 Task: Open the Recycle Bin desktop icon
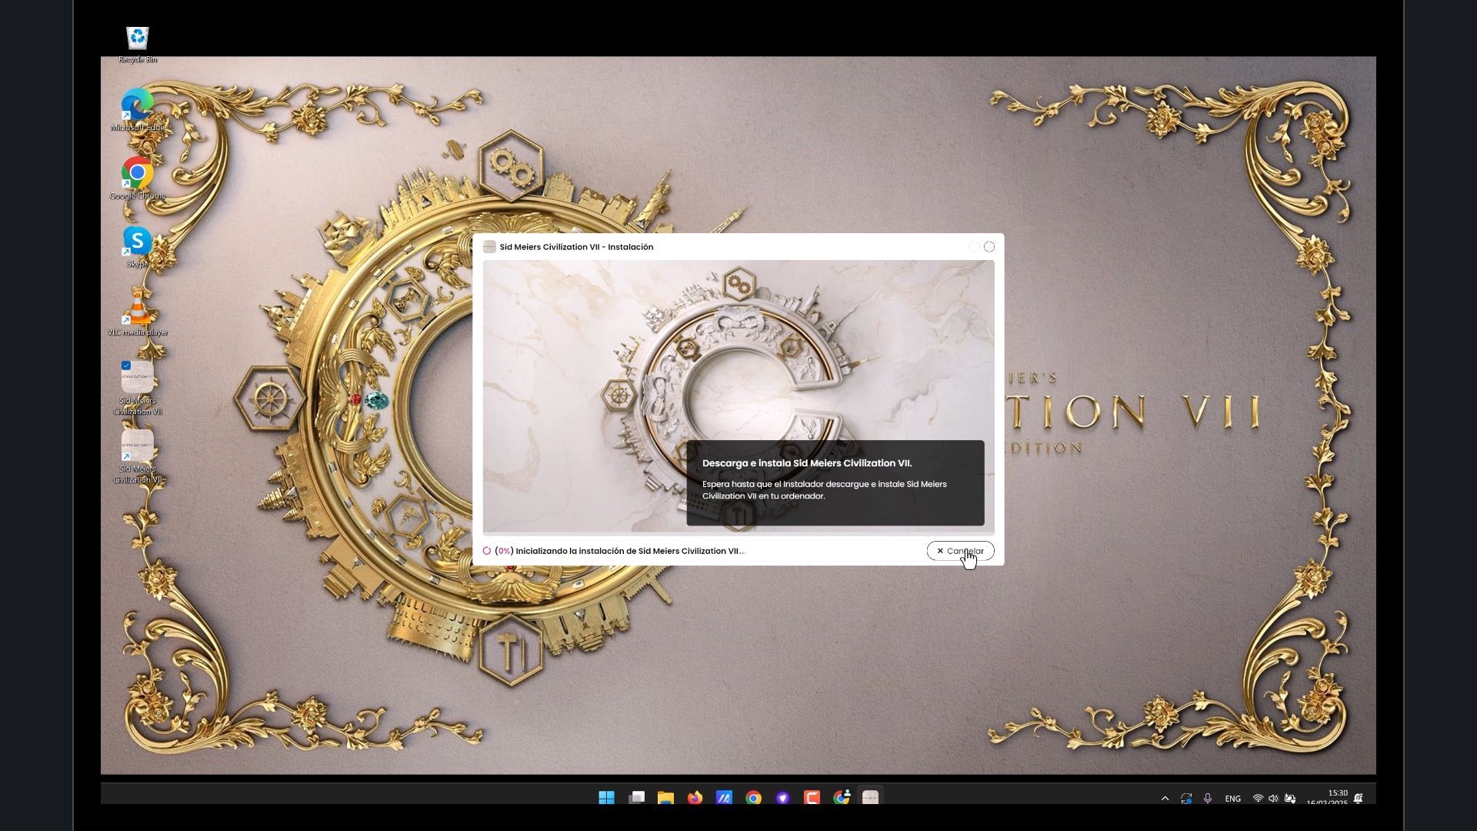point(138,45)
